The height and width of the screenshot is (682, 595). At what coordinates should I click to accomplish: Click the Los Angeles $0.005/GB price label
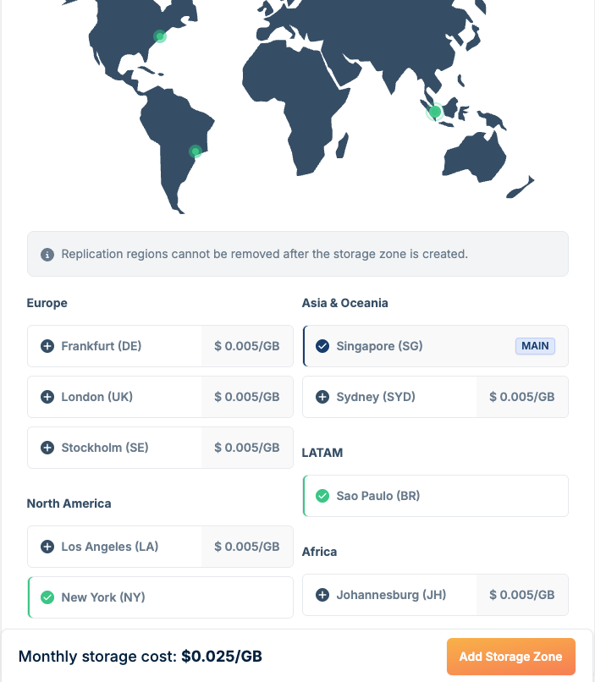coord(247,547)
